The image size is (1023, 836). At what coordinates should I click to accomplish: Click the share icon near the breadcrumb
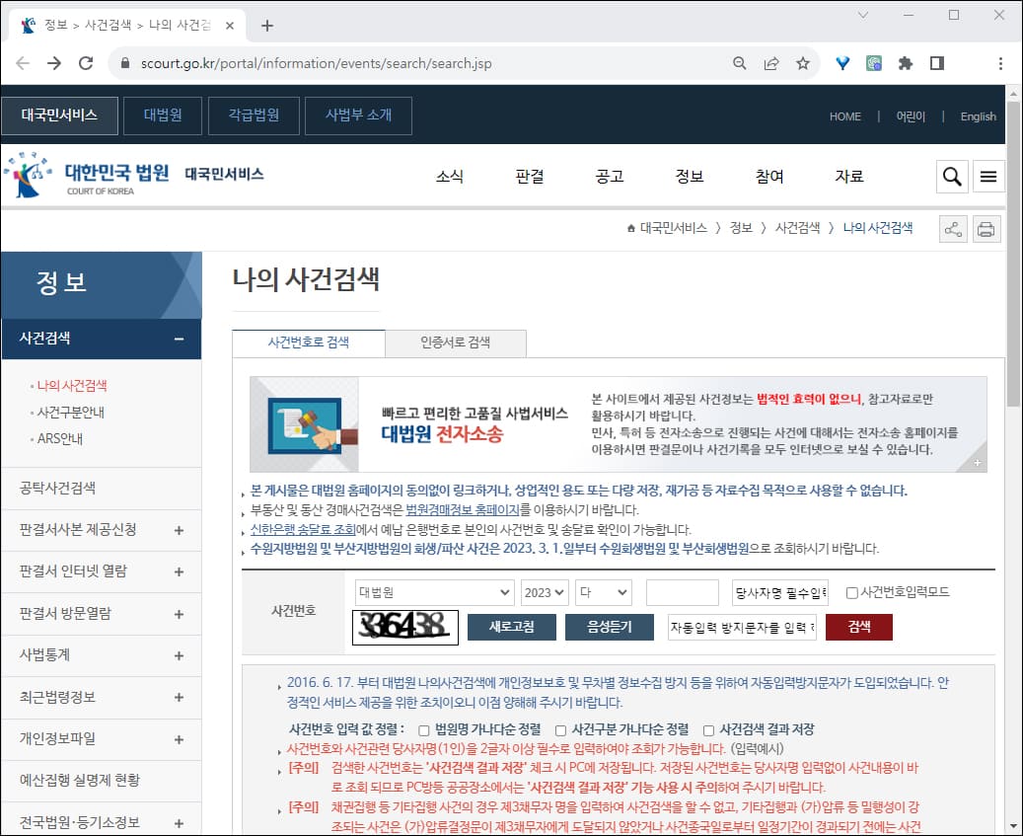coord(952,228)
